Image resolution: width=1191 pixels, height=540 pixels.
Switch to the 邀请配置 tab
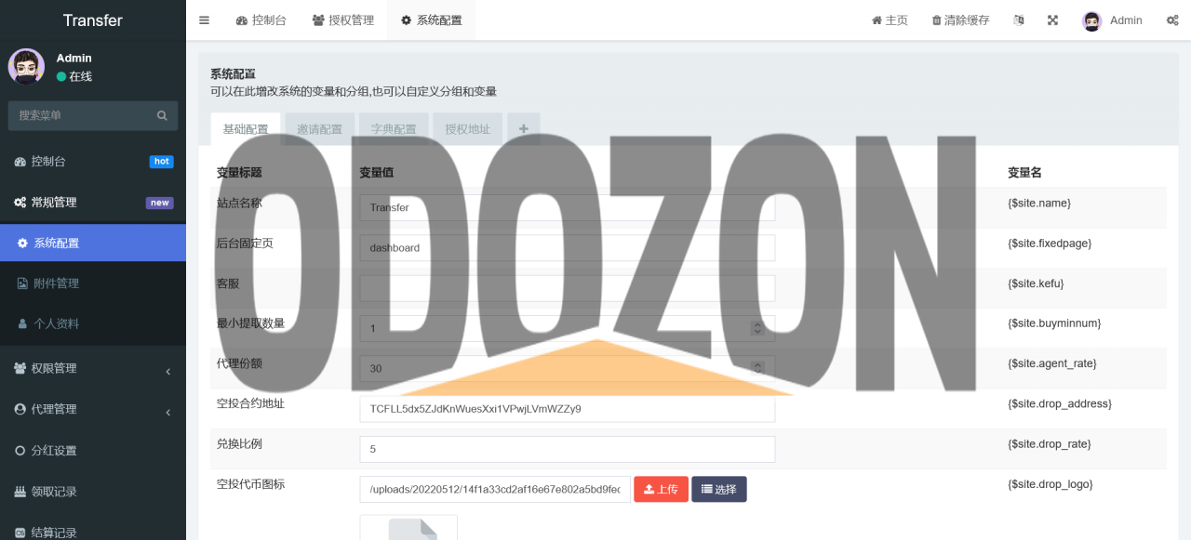319,129
